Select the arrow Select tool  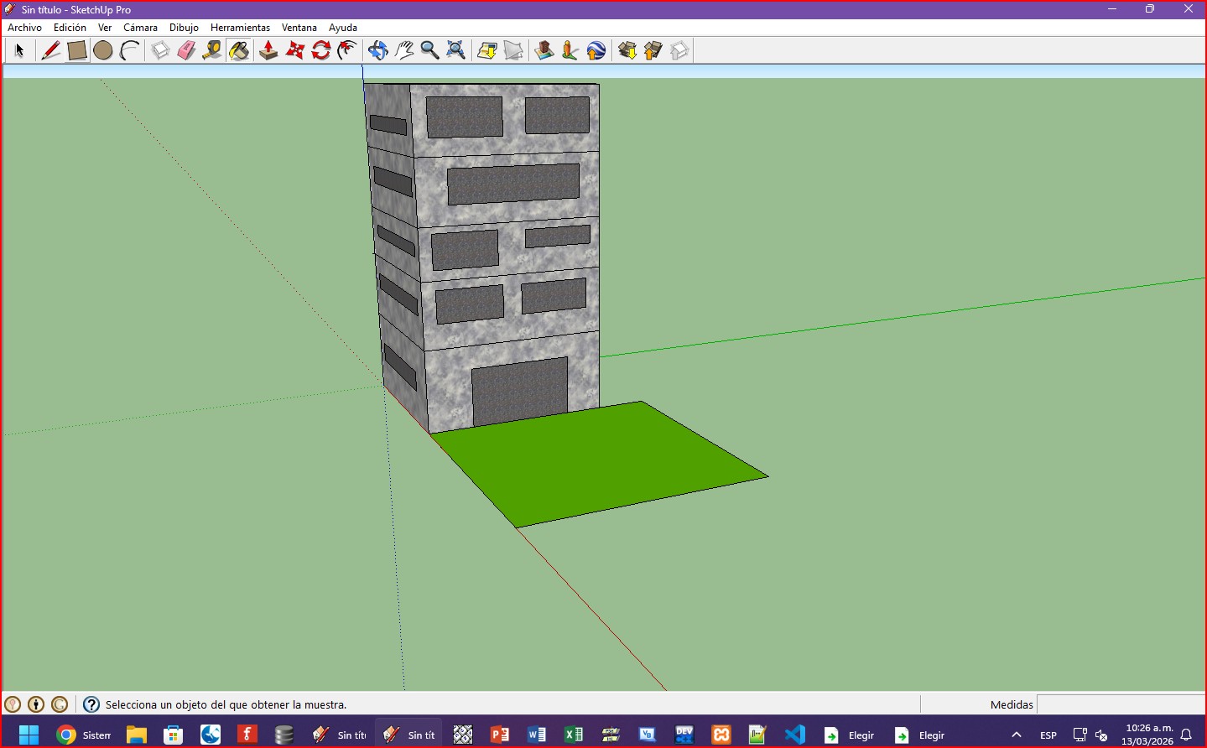(x=19, y=51)
